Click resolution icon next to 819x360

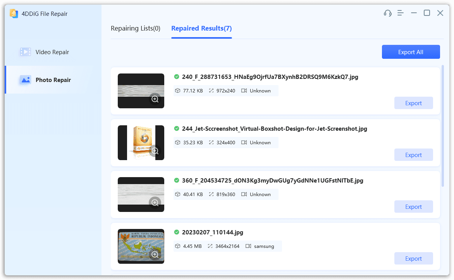(212, 194)
